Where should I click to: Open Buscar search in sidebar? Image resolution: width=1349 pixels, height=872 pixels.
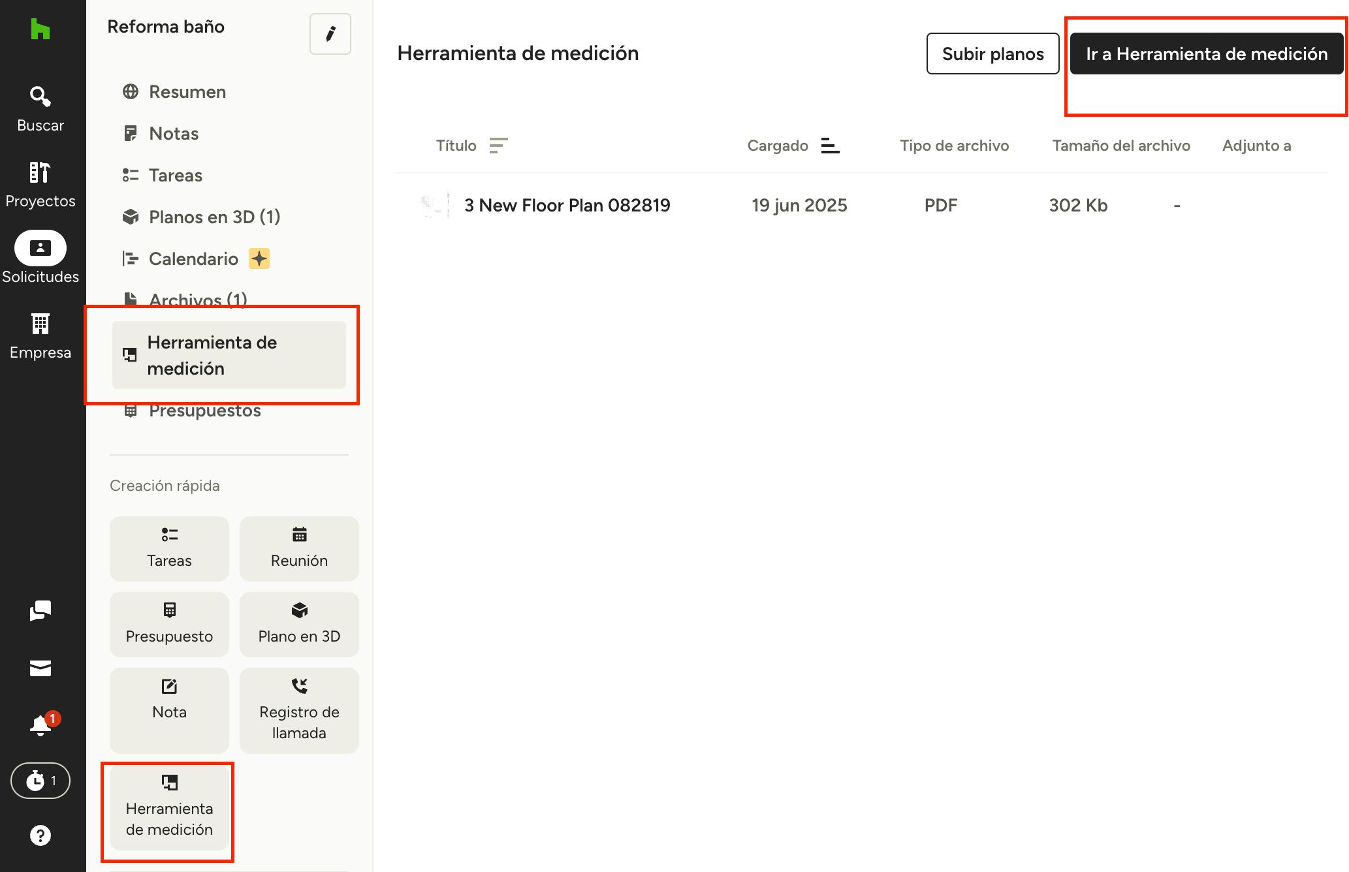click(x=40, y=109)
